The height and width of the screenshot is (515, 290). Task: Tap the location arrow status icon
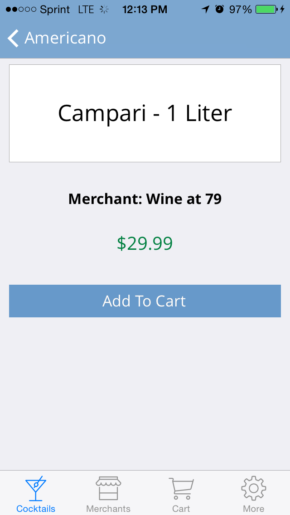pyautogui.click(x=206, y=10)
